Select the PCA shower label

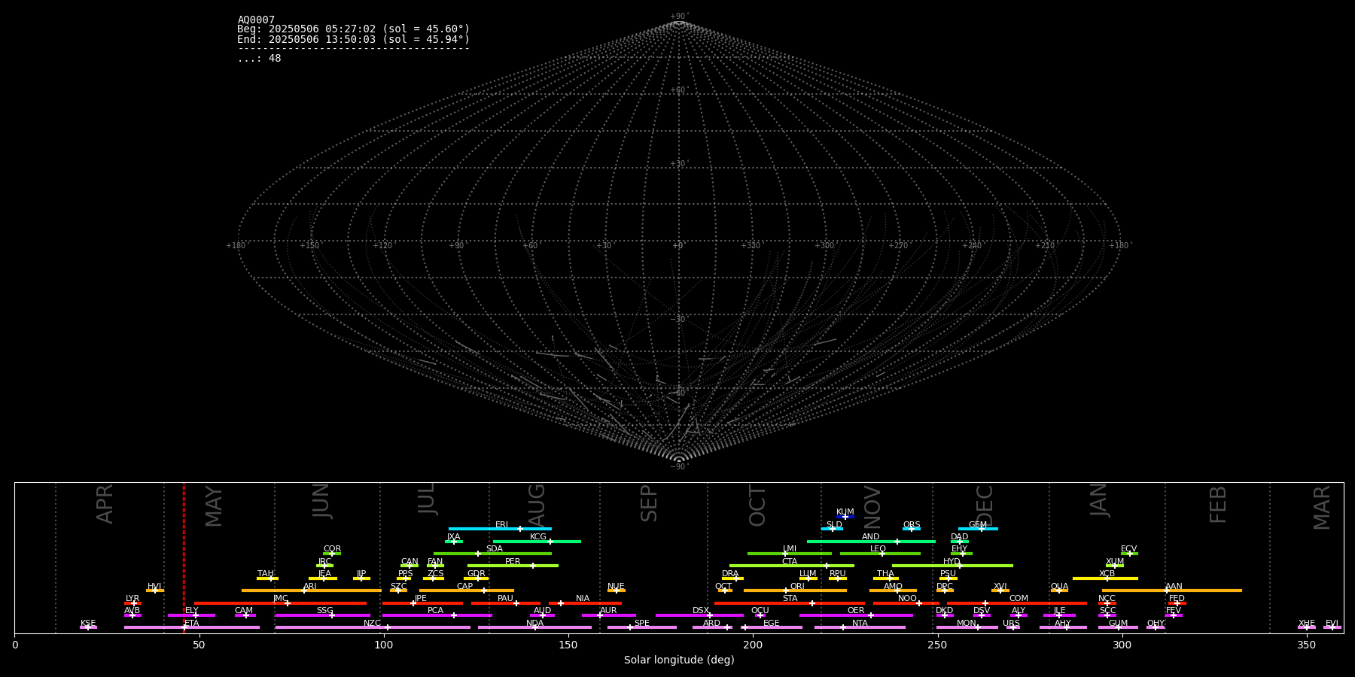pyautogui.click(x=435, y=611)
